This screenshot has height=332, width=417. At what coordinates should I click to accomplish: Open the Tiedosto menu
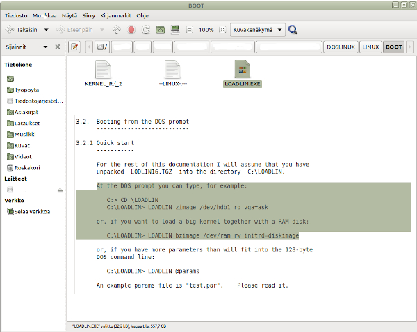[x=16, y=16]
